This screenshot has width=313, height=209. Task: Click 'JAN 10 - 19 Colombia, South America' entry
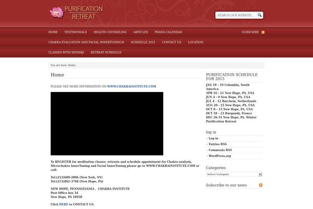(228, 87)
